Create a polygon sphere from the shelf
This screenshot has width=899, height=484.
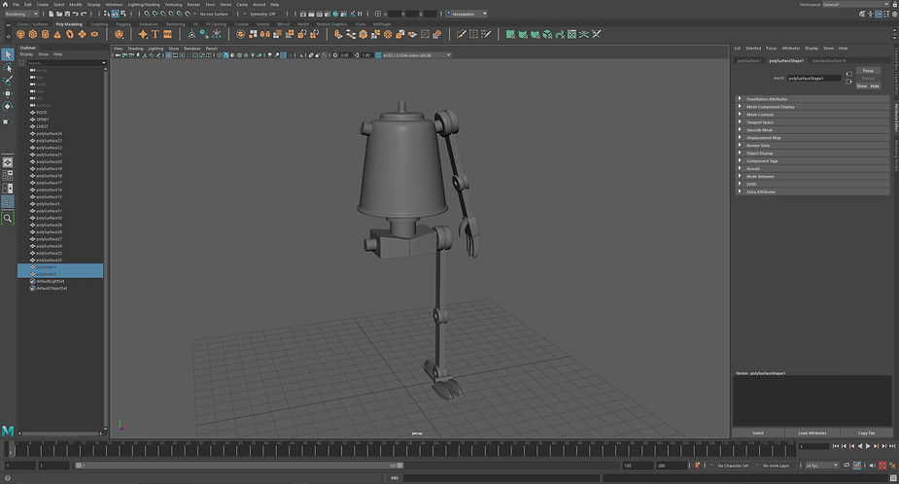[x=20, y=34]
